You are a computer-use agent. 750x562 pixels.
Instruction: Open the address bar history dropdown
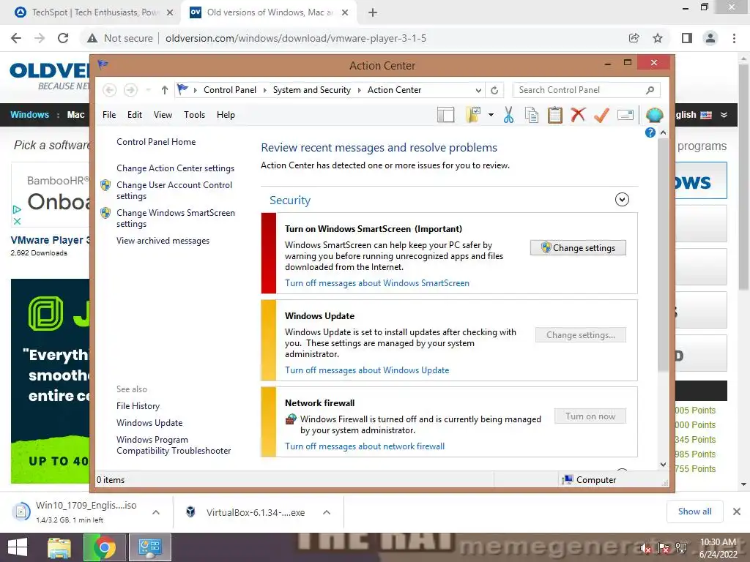[x=478, y=90]
